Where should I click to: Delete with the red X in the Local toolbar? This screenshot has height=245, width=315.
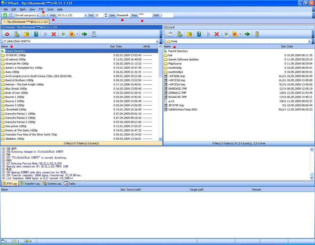coord(217,34)
